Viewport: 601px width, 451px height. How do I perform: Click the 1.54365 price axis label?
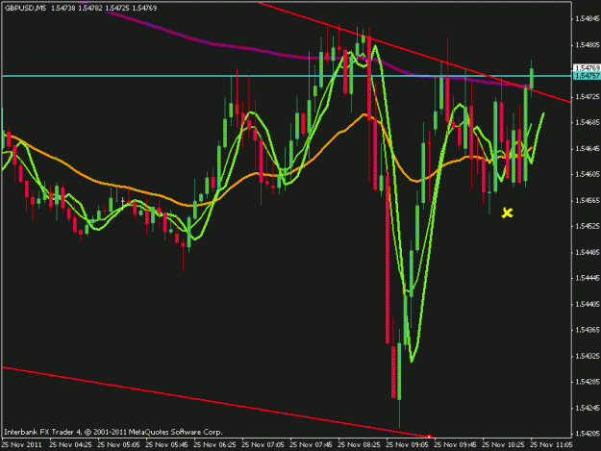[x=588, y=330]
